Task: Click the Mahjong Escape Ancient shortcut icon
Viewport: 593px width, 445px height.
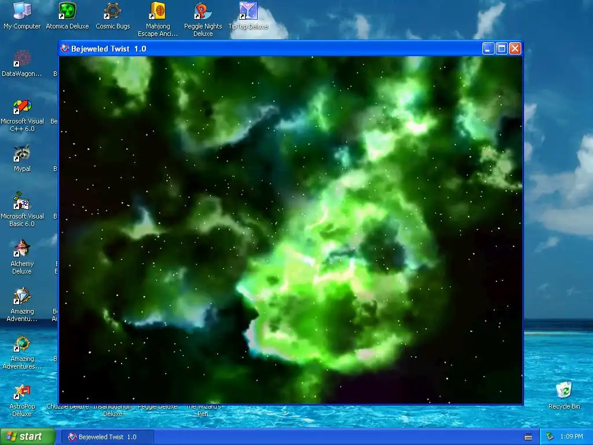Action: click(158, 10)
